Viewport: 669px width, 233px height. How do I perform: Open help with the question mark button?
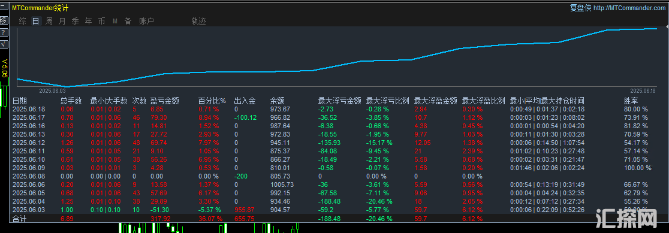4,32
